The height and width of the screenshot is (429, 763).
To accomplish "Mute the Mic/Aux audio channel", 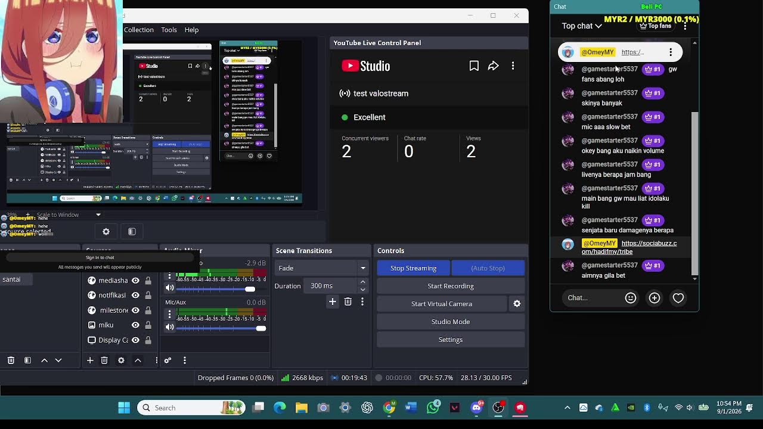I will [x=170, y=327].
